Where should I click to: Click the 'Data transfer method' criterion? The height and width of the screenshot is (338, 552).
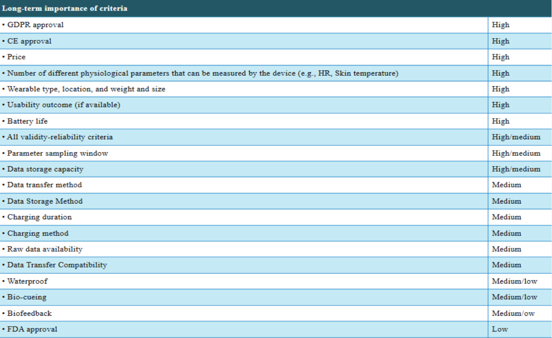[x=44, y=185]
